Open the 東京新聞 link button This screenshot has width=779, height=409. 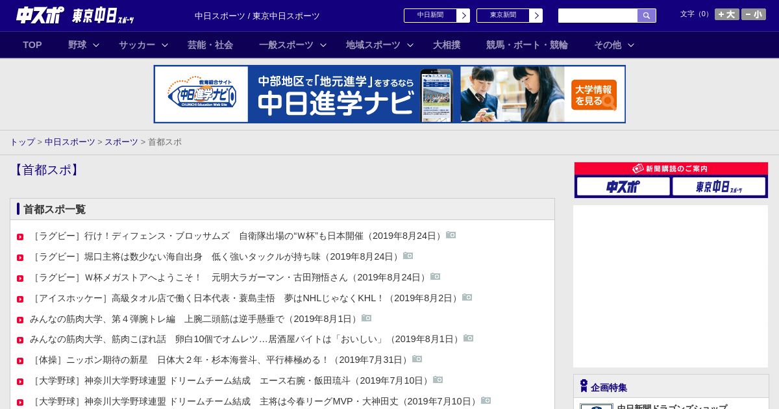click(509, 16)
